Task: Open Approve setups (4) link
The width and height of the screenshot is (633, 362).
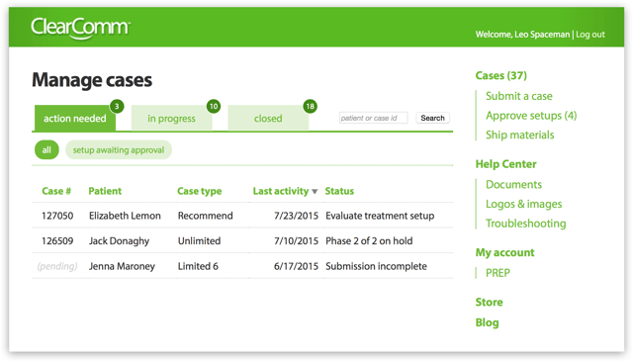Action: point(531,116)
